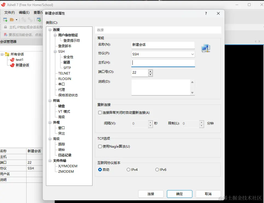Close the 新建会话属性 dialog
The height and width of the screenshot is (203, 264).
point(218,13)
